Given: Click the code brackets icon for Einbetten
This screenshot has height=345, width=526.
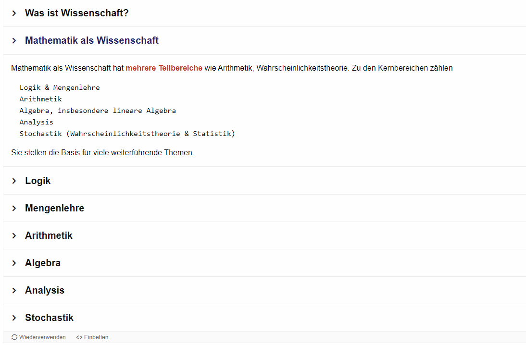Looking at the screenshot, I should pos(79,337).
